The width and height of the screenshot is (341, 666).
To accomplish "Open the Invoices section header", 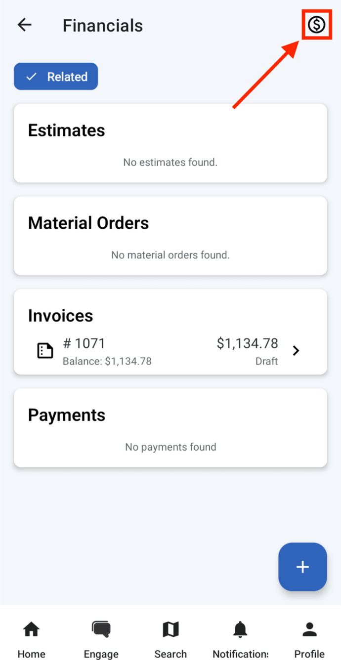I will tap(60, 316).
